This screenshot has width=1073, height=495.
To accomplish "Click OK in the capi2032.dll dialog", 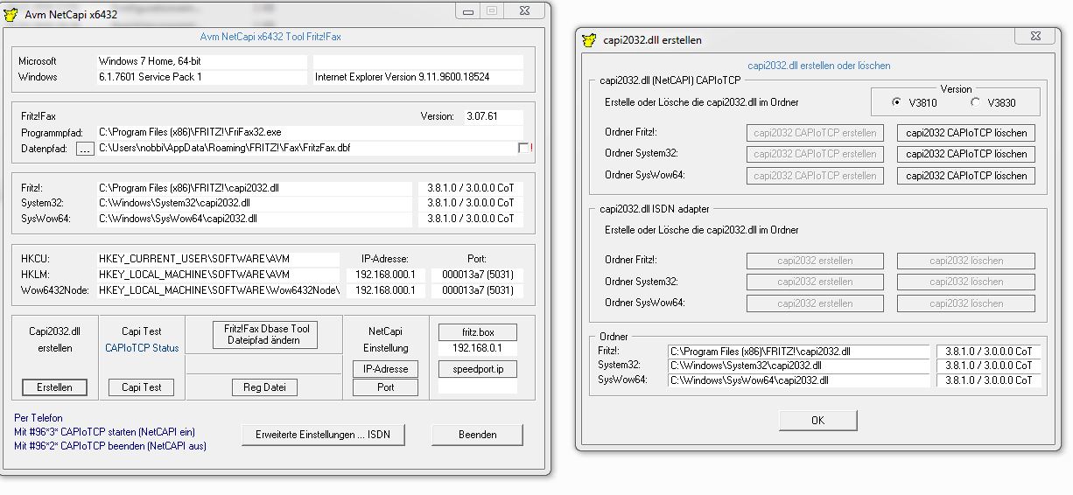I will [x=817, y=420].
